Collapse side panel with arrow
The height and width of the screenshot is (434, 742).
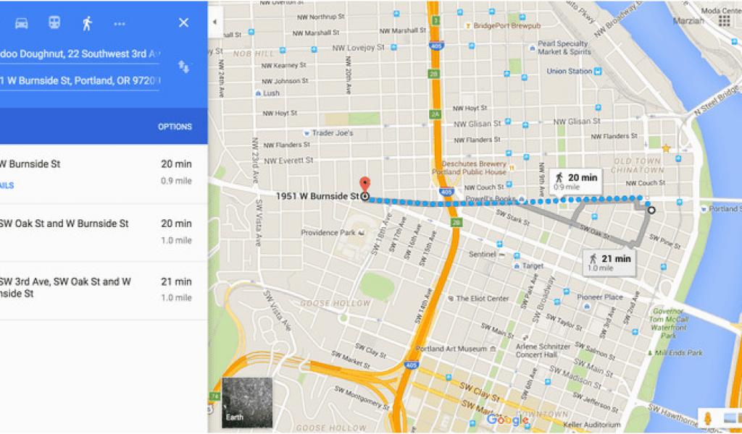point(214,22)
